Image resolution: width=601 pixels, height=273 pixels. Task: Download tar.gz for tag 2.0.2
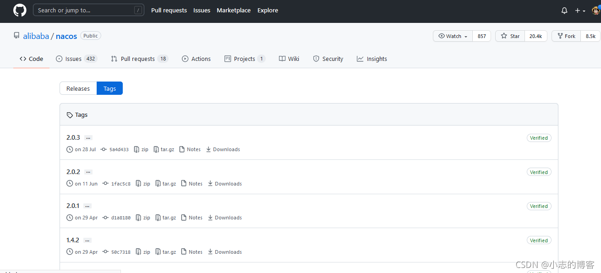click(166, 184)
